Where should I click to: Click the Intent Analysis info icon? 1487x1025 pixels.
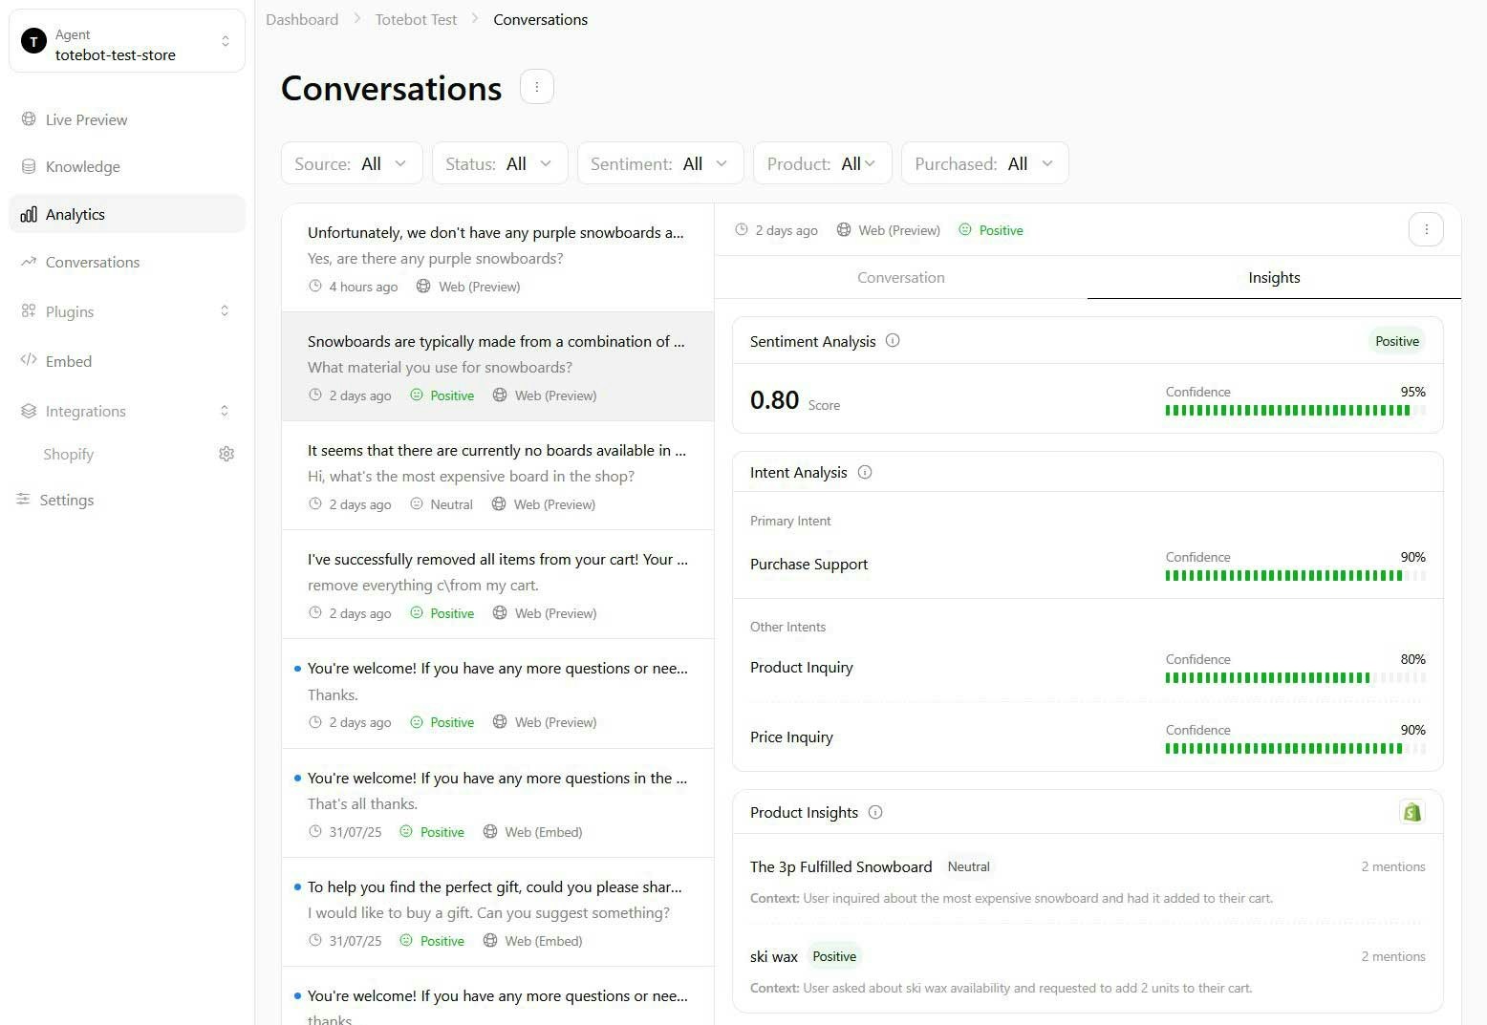coord(865,472)
